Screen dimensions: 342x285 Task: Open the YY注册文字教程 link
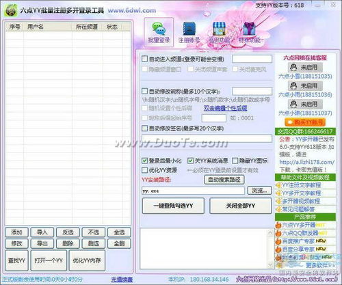[x=302, y=185]
